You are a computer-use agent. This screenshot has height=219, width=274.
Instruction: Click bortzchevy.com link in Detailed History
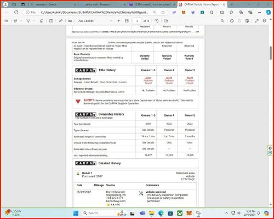tap(116, 201)
